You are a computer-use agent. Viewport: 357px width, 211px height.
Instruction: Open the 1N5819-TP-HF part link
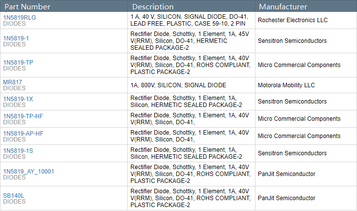pyautogui.click(x=23, y=116)
